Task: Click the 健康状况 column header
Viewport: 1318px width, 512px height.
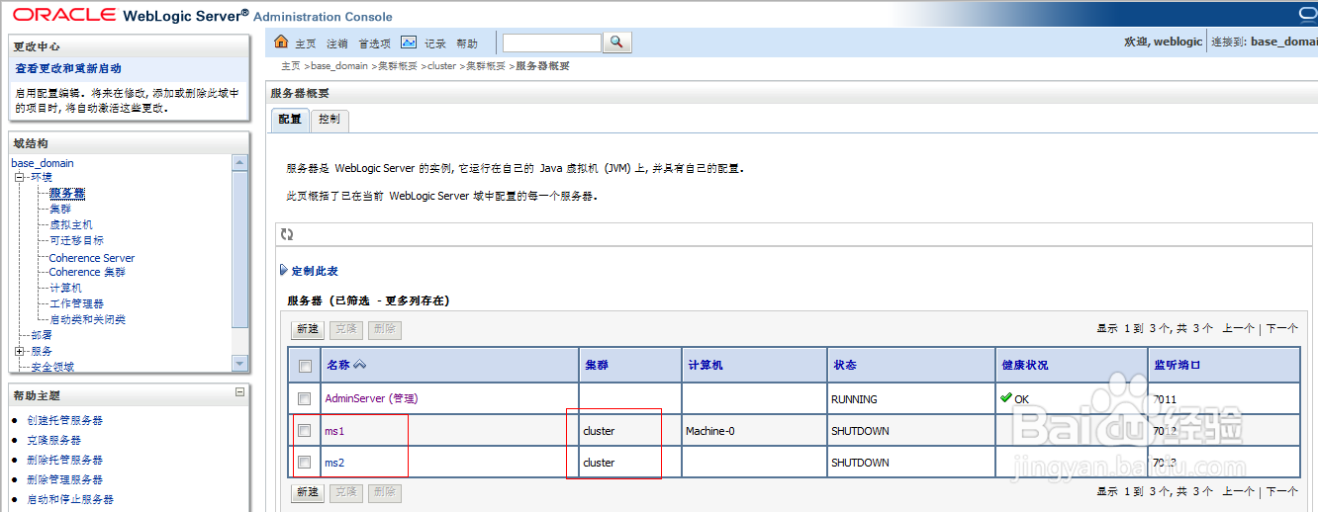Action: tap(1024, 365)
